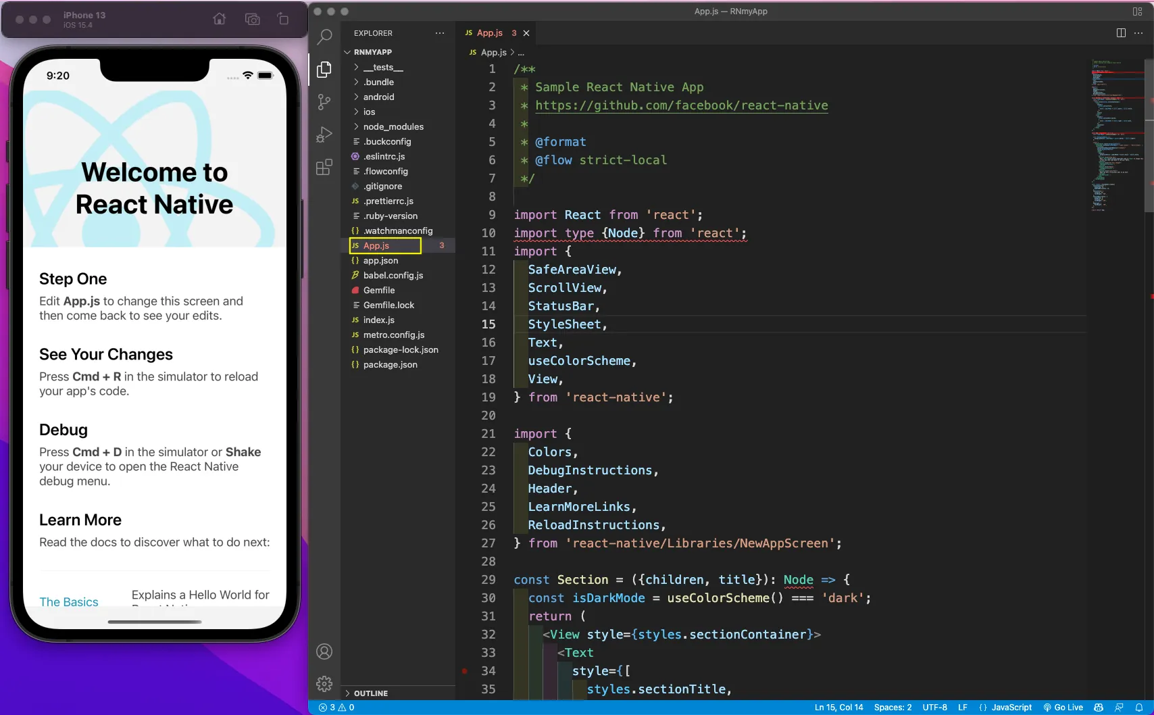
Task: Open Run and Debug view
Action: click(x=324, y=134)
